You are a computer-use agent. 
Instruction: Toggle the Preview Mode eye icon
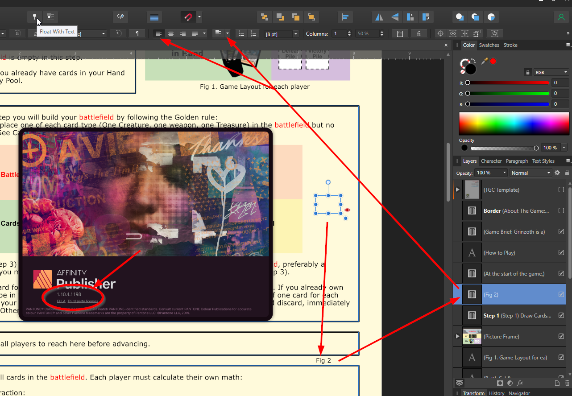pos(120,17)
